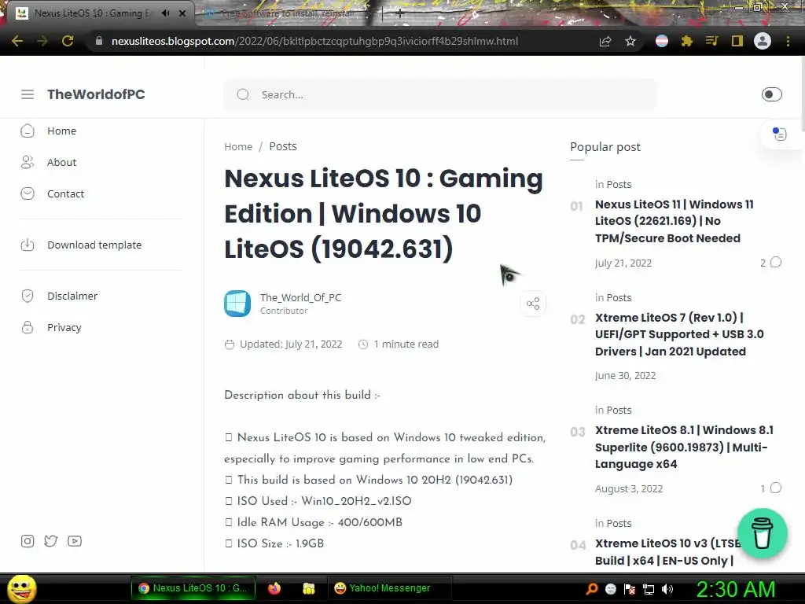Open the Xtreme LiteOS 7 popular post
Screen dimensions: 805x604
pyautogui.click(x=679, y=334)
